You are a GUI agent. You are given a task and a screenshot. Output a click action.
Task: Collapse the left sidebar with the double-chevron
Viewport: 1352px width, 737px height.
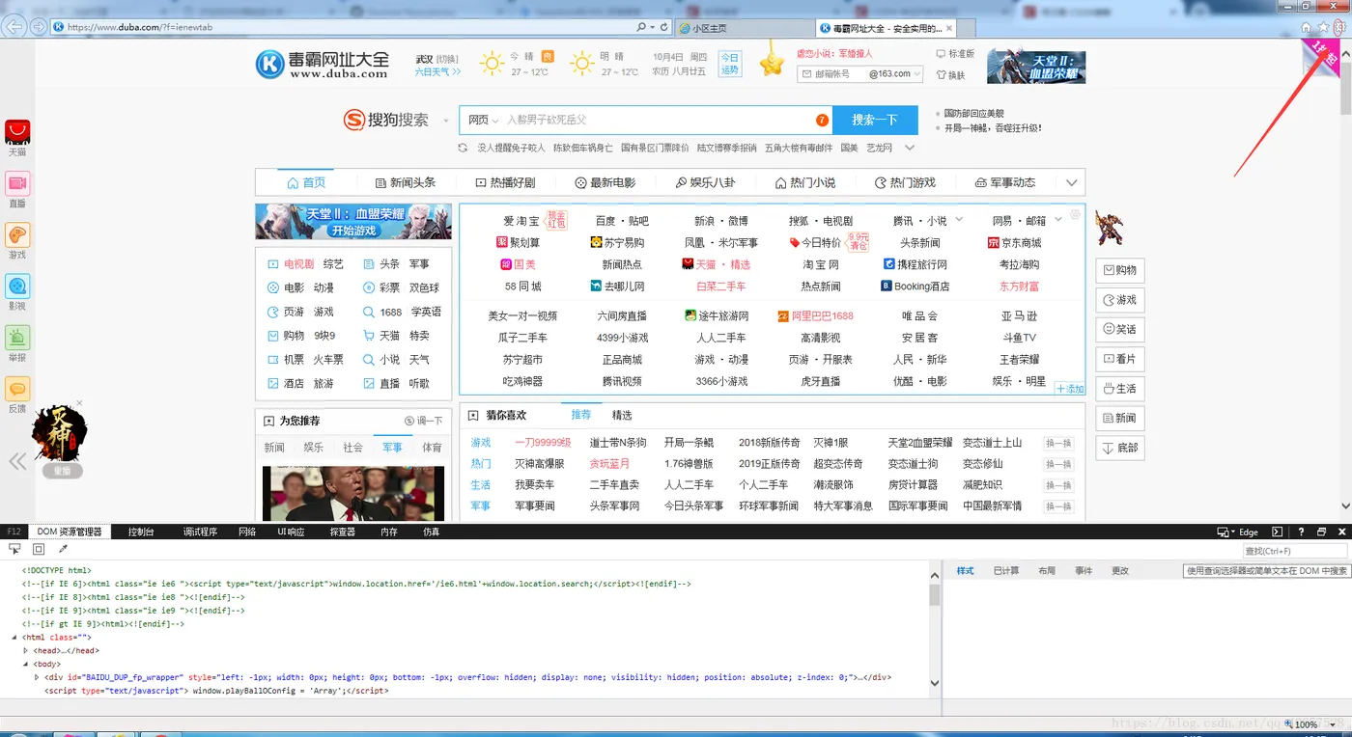[17, 462]
